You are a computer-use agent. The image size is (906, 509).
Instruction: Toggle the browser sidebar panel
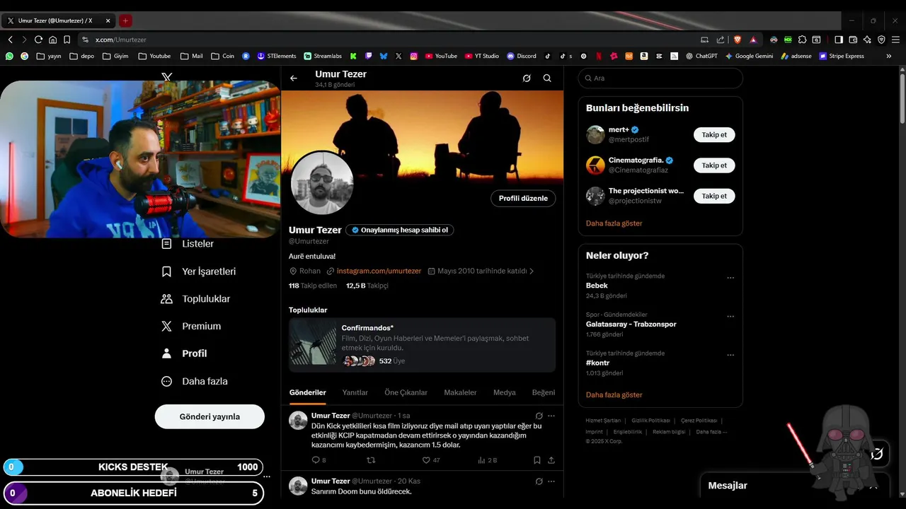839,40
